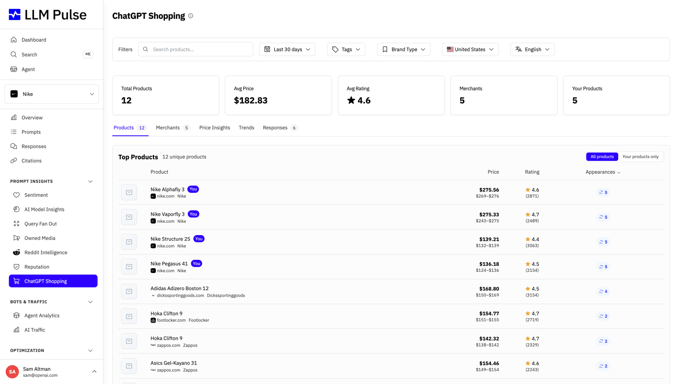Click the Query Fan Out icon
This screenshot has width=679, height=384.
pyautogui.click(x=16, y=224)
